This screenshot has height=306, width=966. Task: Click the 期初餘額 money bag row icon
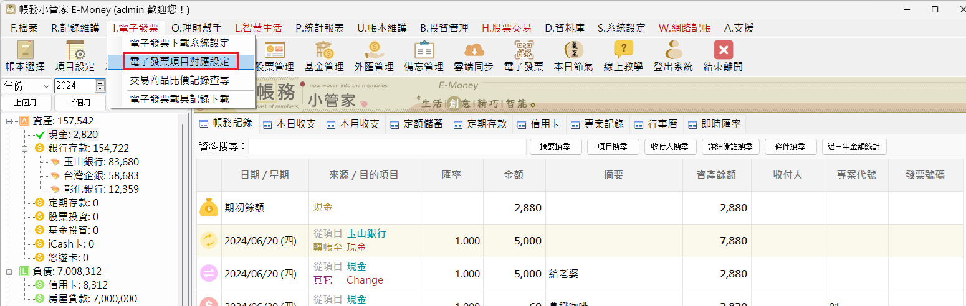coord(209,208)
